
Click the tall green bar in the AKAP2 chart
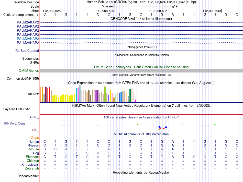(105, 94)
